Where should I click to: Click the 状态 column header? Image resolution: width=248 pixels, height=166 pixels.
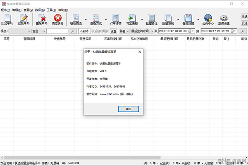[216, 39]
